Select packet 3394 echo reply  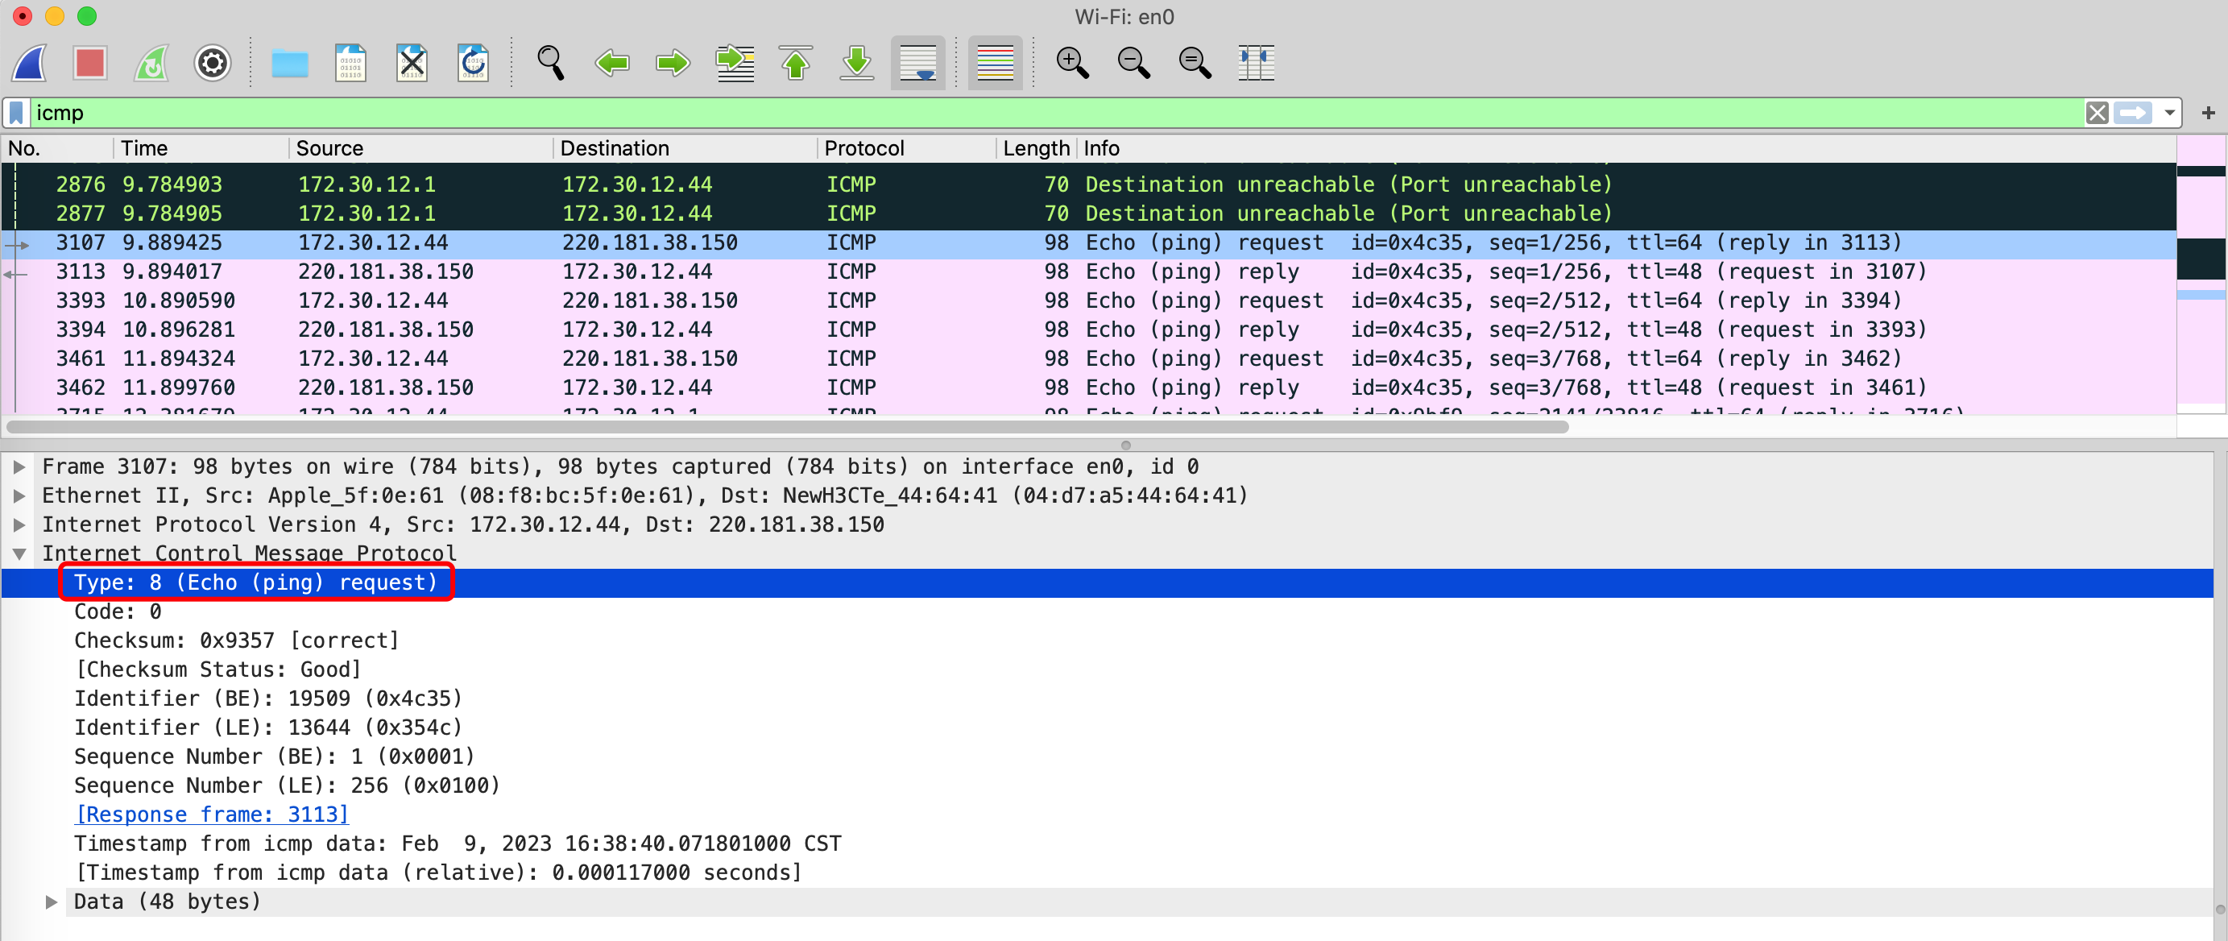(1088, 330)
